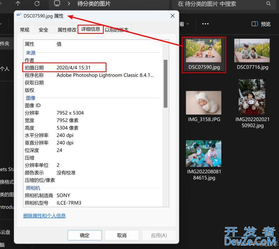Click the 应用(A) button
Viewport: 279px width, 249px height.
click(x=159, y=235)
